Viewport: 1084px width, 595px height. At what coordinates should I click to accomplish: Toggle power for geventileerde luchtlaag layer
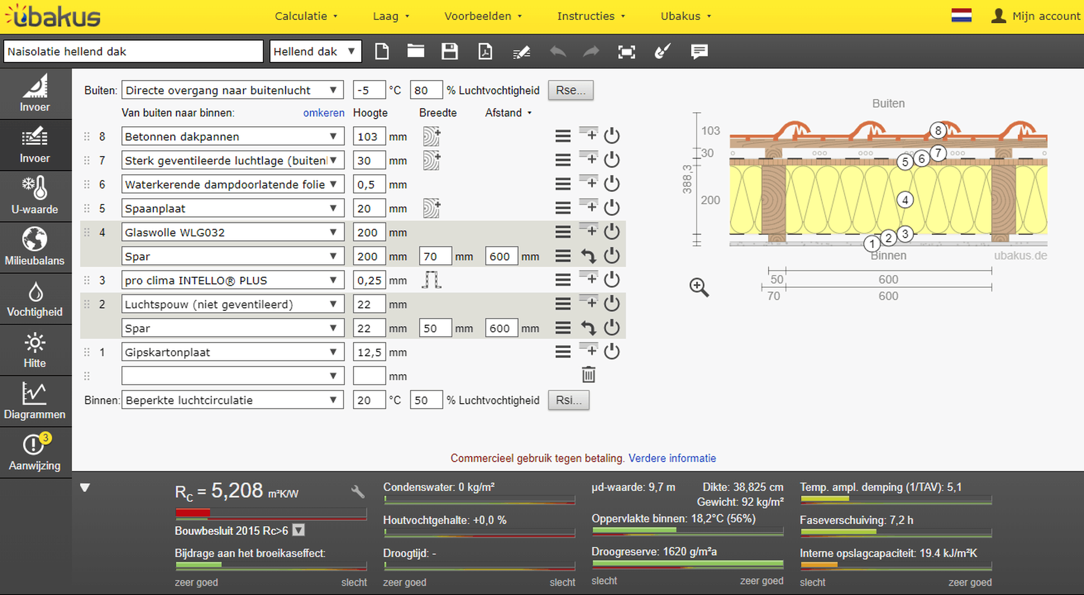[612, 160]
